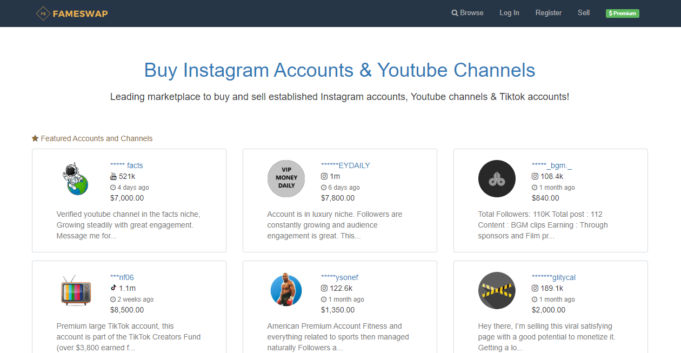Viewport: 681px width, 353px height.
Task: Open the Browse search menu item
Action: coord(468,13)
